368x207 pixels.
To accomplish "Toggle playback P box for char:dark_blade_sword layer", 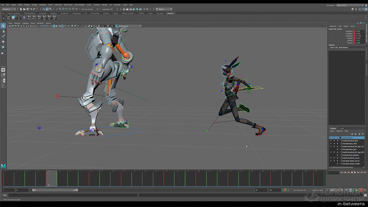I will coord(334,161).
